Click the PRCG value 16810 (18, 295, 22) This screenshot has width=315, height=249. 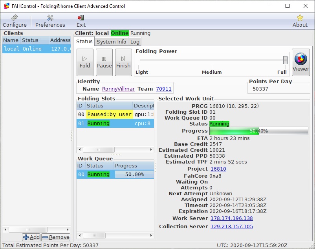pyautogui.click(x=234, y=106)
